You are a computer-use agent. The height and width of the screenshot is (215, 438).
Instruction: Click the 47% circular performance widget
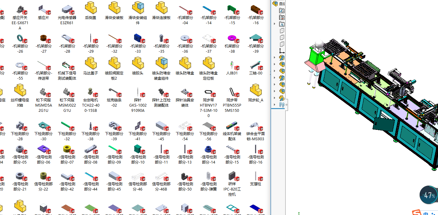[x=429, y=195]
